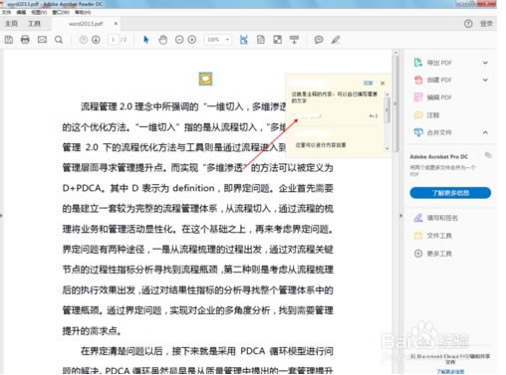
Task: Click the blue 了解更多信息 button
Action: pyautogui.click(x=450, y=193)
